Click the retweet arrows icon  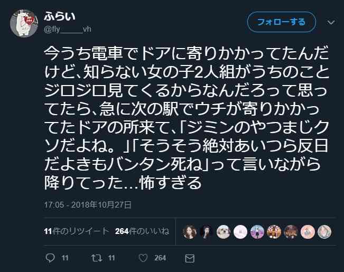(97, 258)
